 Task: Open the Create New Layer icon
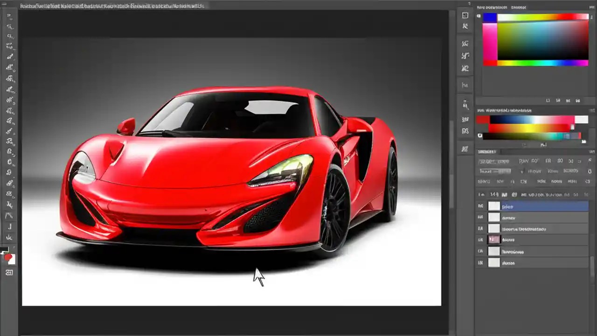pos(557,196)
